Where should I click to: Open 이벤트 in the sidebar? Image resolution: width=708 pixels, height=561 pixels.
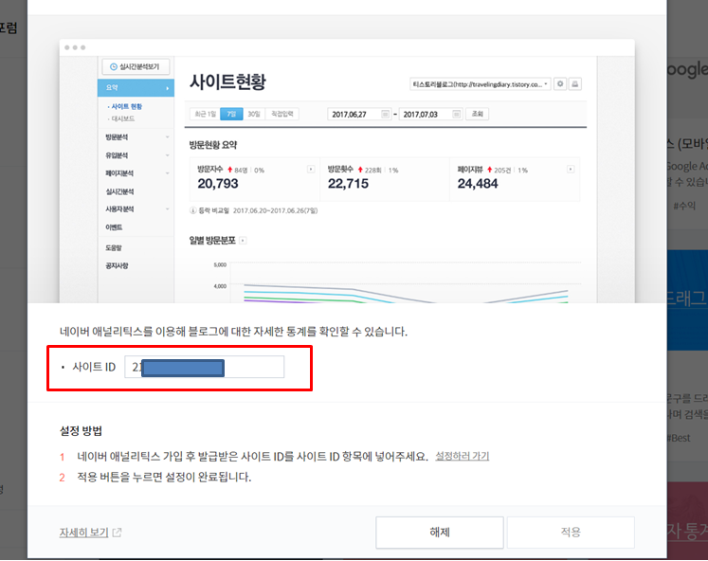(114, 227)
